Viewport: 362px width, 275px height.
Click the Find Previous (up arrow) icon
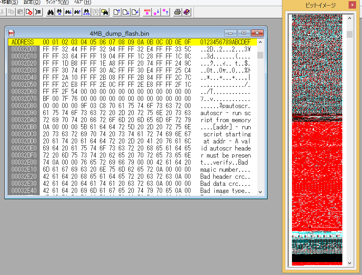pyautogui.click(x=78, y=12)
